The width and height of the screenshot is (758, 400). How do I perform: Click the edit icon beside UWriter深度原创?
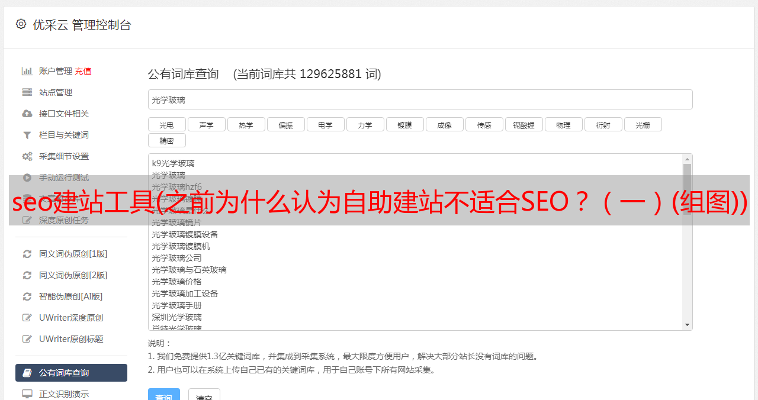coord(27,318)
